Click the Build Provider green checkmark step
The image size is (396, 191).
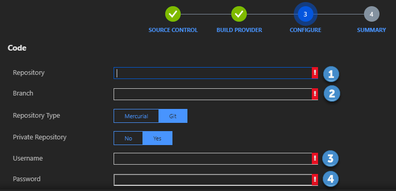tap(239, 14)
